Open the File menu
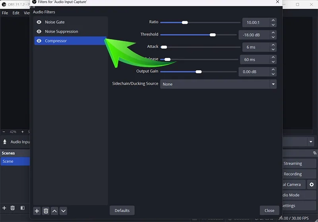The height and width of the screenshot is (222, 318). coord(5,13)
